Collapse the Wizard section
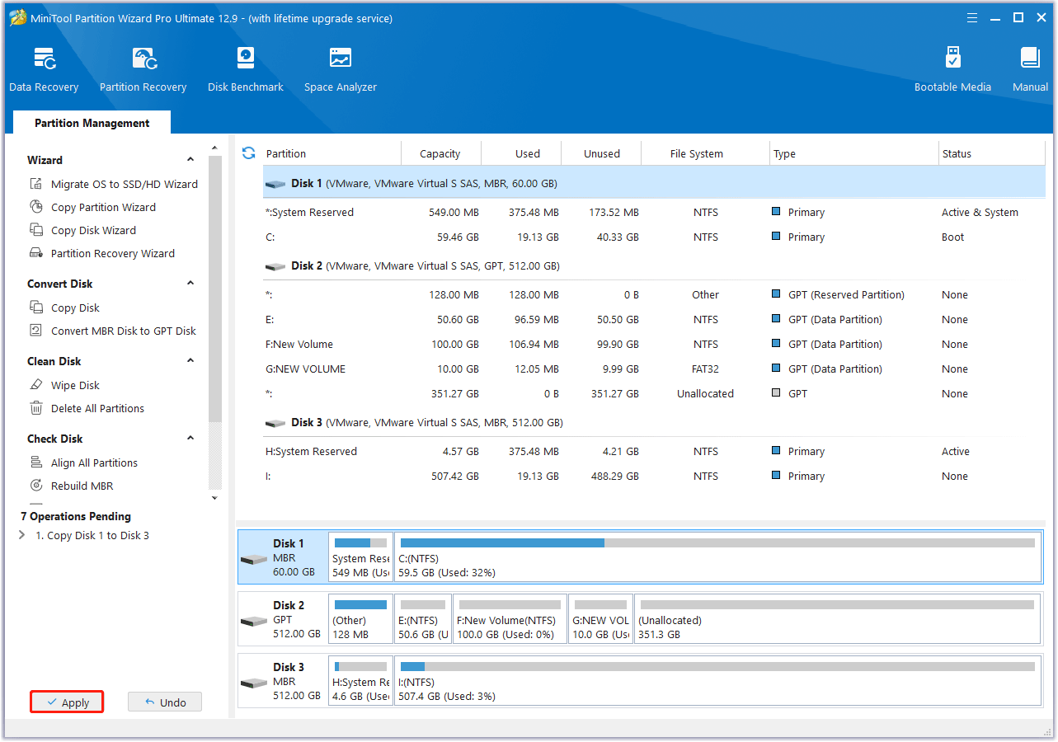Screen dimensions: 1058x742 coord(190,160)
